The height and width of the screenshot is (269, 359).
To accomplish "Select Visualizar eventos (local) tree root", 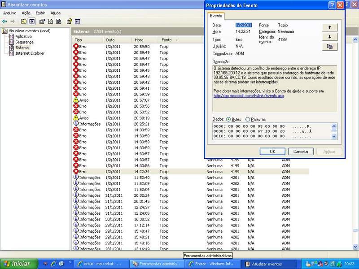I will click(x=29, y=31).
